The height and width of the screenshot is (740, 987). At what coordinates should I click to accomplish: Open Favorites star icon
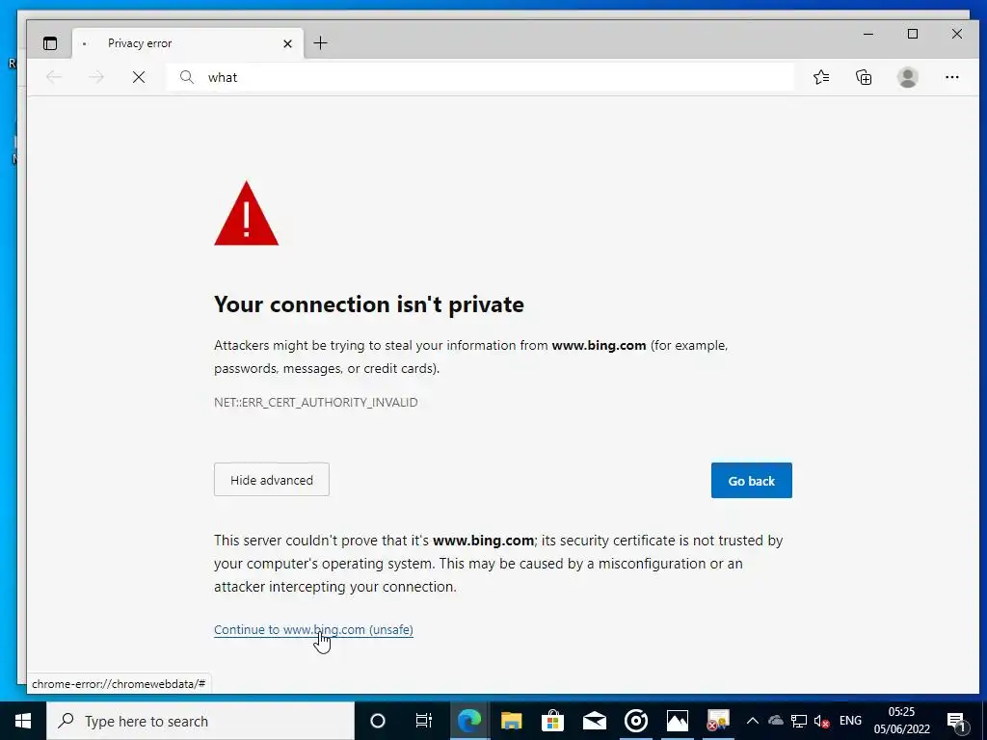click(821, 77)
